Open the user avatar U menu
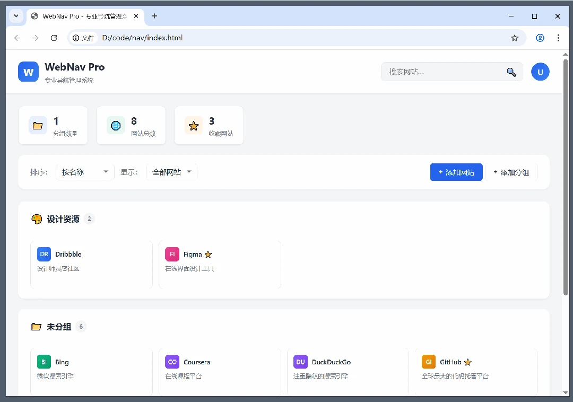573x402 pixels. click(x=540, y=72)
